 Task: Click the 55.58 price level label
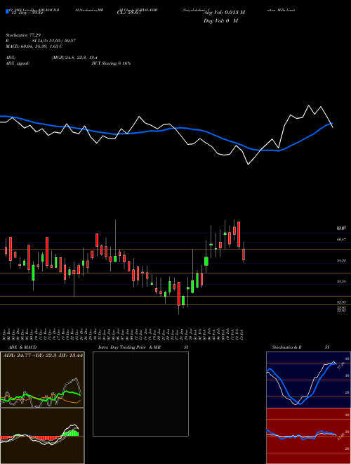tap(341, 281)
